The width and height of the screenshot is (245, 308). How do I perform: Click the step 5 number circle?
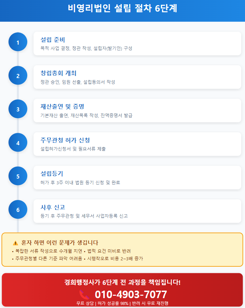click(18, 176)
